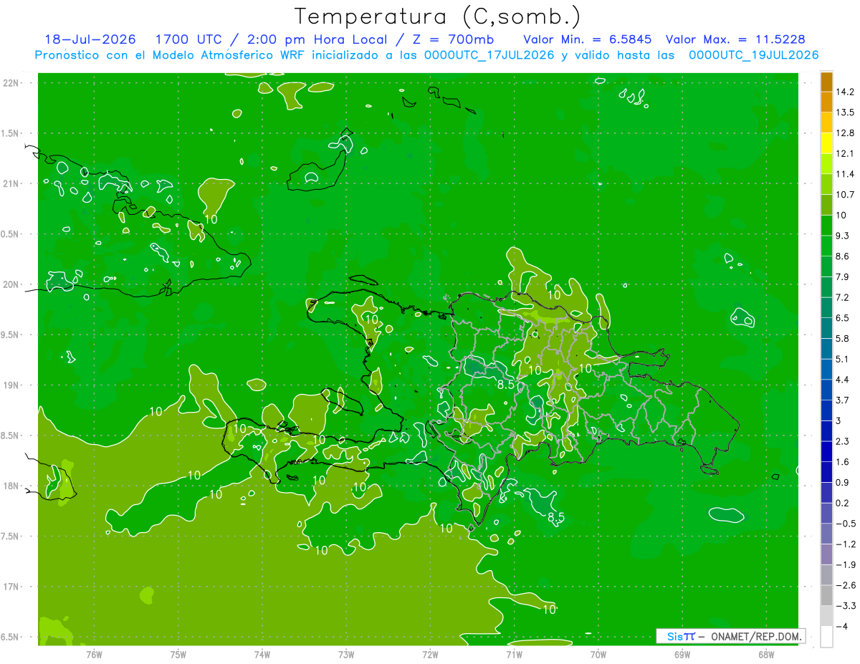Screen dimensions: 860x664
Task: Click the '68W' longitude axis label
Action: (x=766, y=655)
